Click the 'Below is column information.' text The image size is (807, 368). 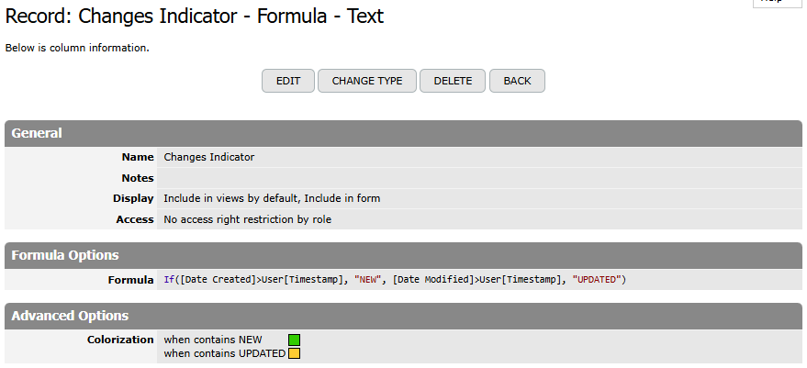(77, 48)
